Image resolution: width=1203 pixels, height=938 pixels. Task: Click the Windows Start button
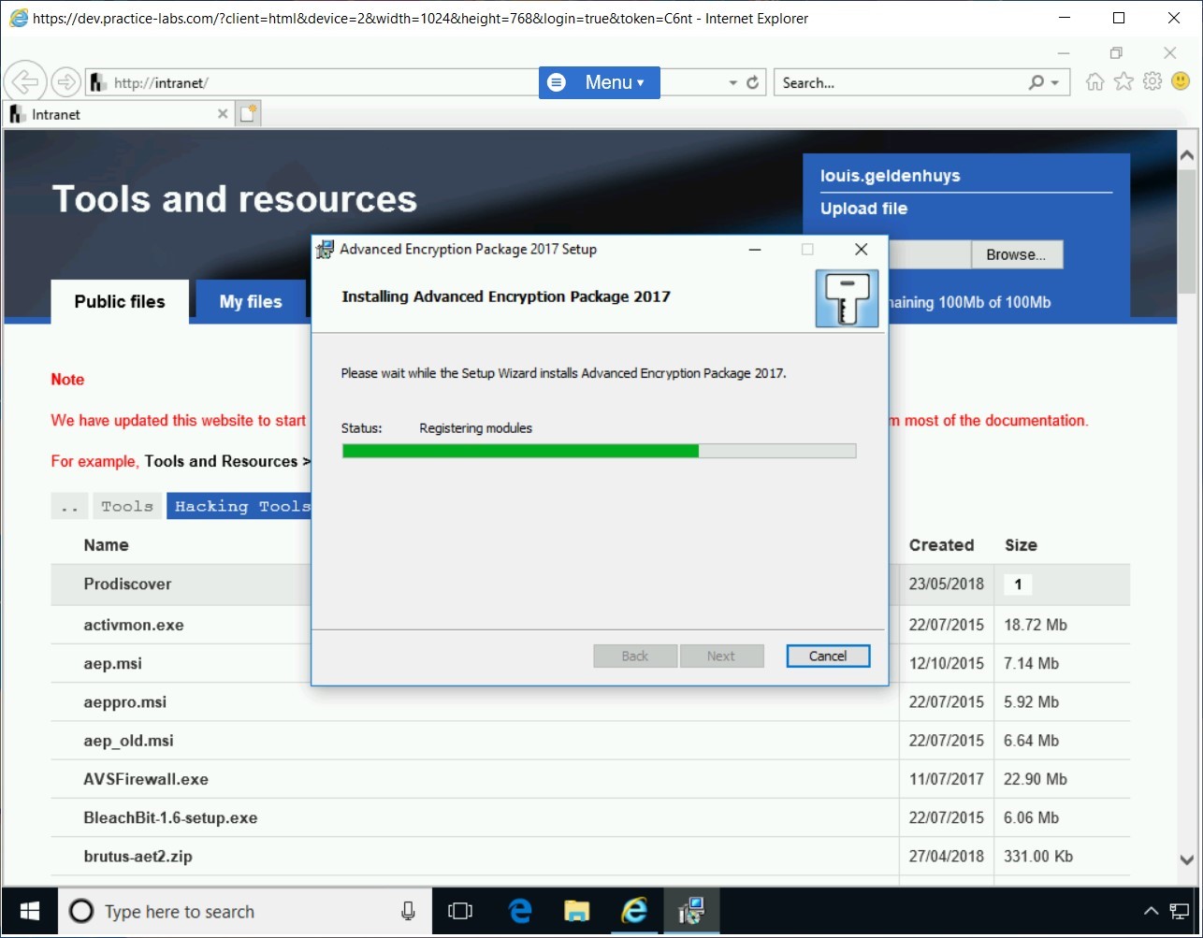pos(29,911)
